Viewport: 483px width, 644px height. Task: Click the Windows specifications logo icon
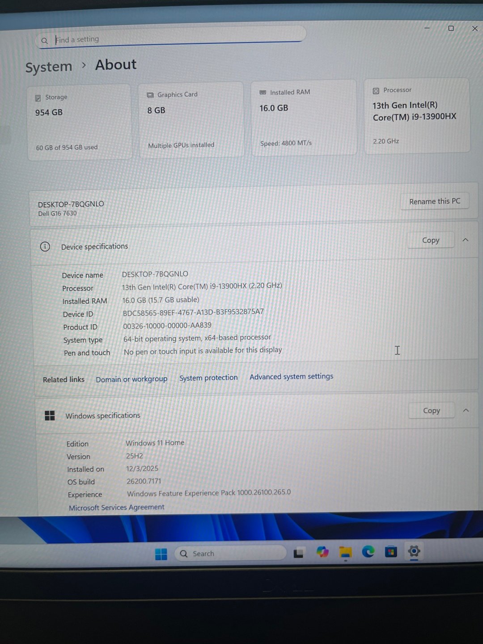[50, 415]
